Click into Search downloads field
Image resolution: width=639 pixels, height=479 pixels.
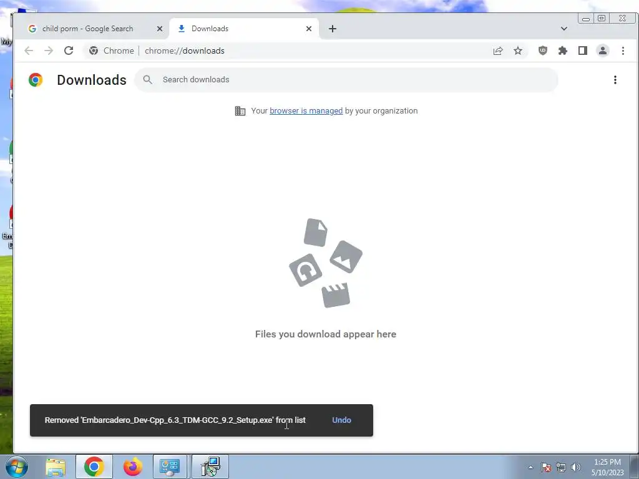[x=346, y=79]
